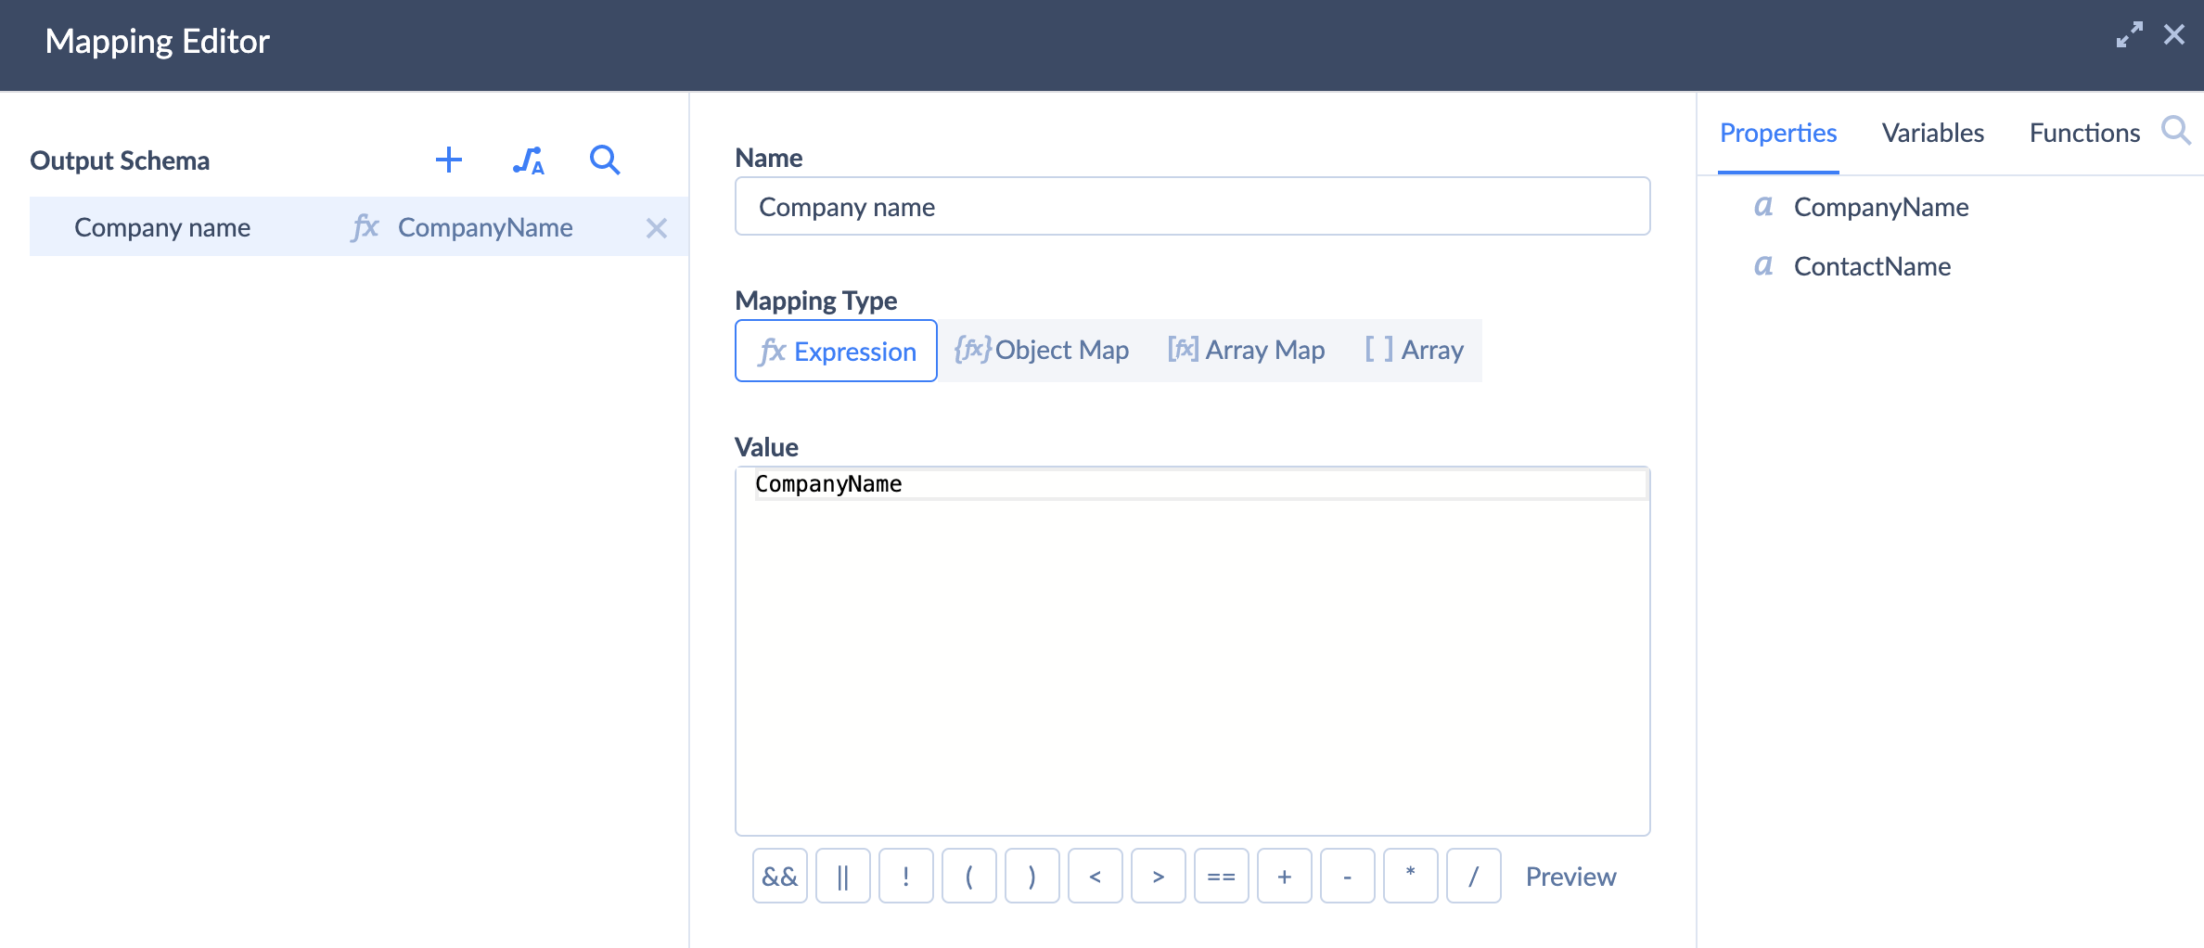The width and height of the screenshot is (2204, 948).
Task: Switch to the Variables tab
Action: (x=1933, y=133)
